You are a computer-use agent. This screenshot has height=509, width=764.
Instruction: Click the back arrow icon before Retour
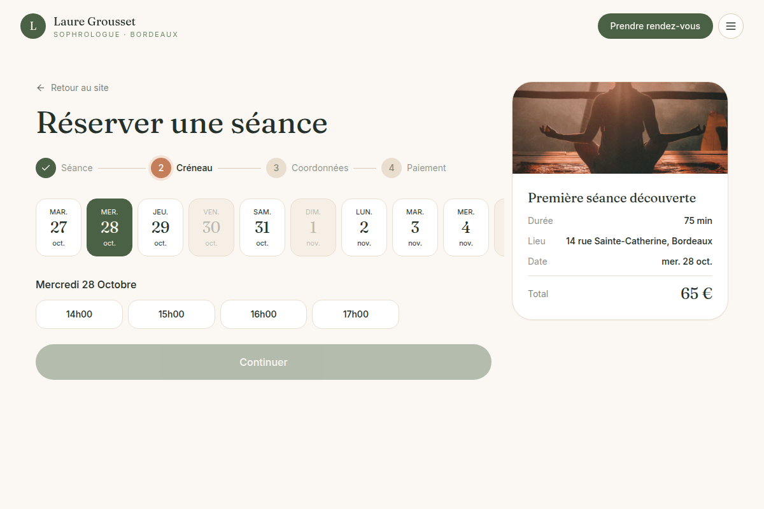tap(41, 88)
